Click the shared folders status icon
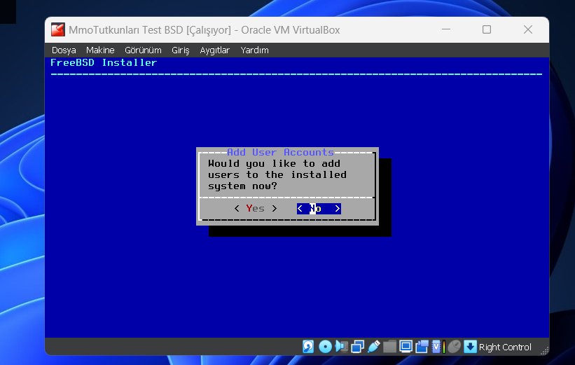Image resolution: width=575 pixels, height=365 pixels. click(x=389, y=346)
